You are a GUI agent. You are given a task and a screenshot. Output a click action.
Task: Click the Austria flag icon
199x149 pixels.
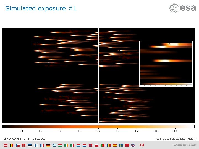point(6,145)
